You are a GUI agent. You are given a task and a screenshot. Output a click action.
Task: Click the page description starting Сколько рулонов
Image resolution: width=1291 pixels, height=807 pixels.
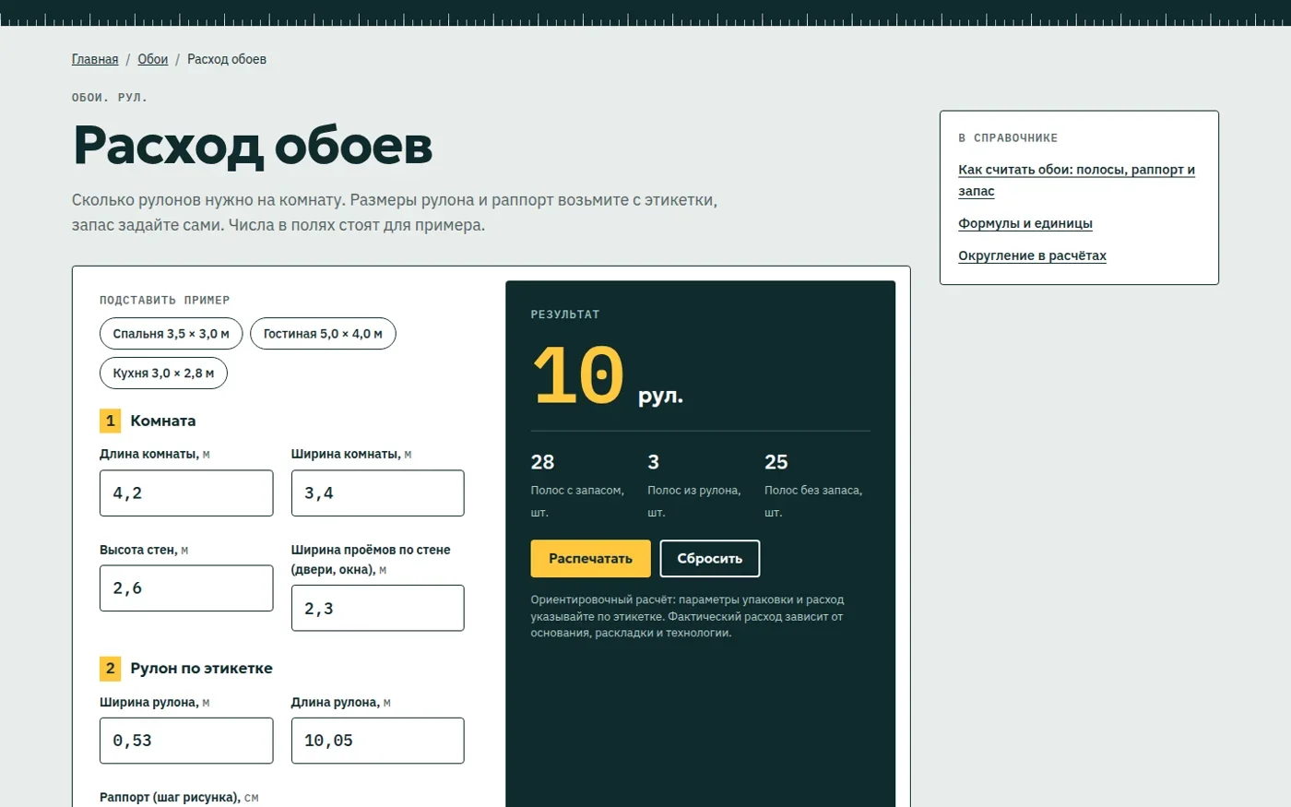tap(395, 212)
